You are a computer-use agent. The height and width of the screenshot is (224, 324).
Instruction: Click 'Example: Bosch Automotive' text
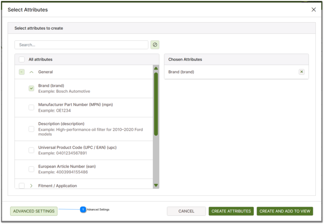click(64, 91)
